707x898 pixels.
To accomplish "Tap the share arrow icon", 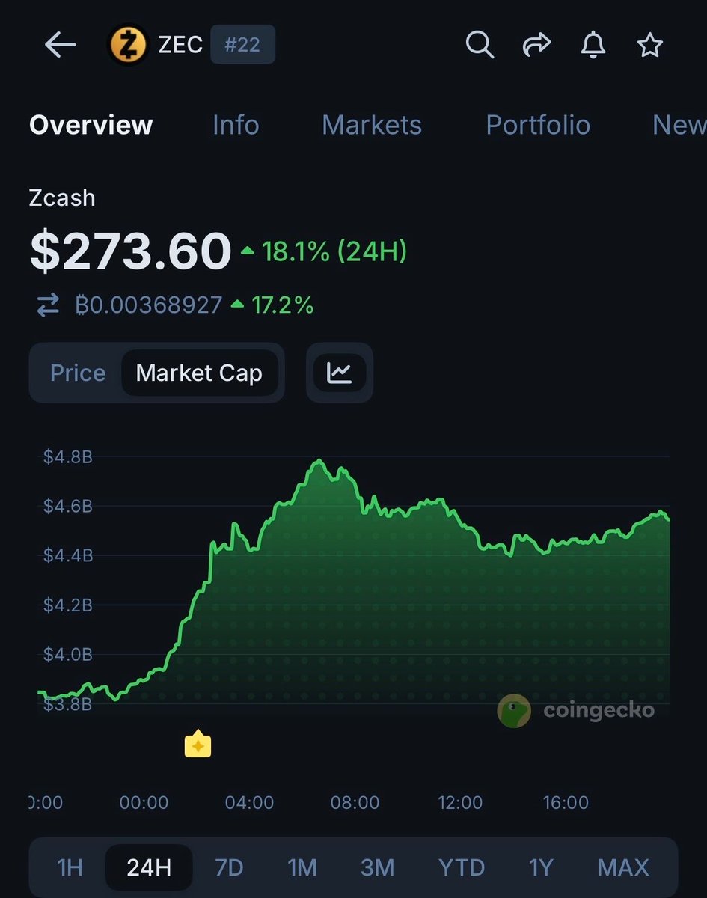I will click(536, 46).
